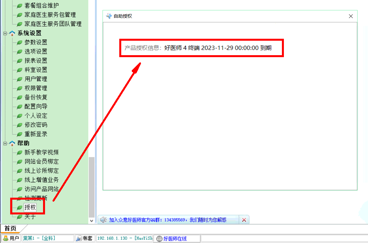Click the leaf icon beside 科室设置
Screen dimensions: 368x243
coord(19,70)
